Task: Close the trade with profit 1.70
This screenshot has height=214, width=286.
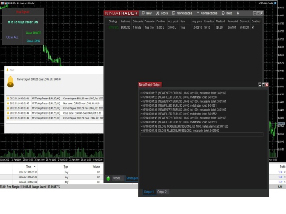Action: coord(285,182)
